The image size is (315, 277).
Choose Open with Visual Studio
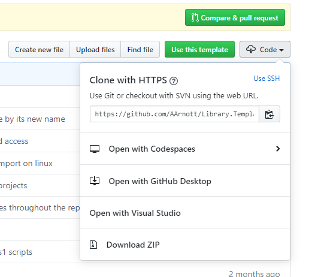(x=185, y=213)
